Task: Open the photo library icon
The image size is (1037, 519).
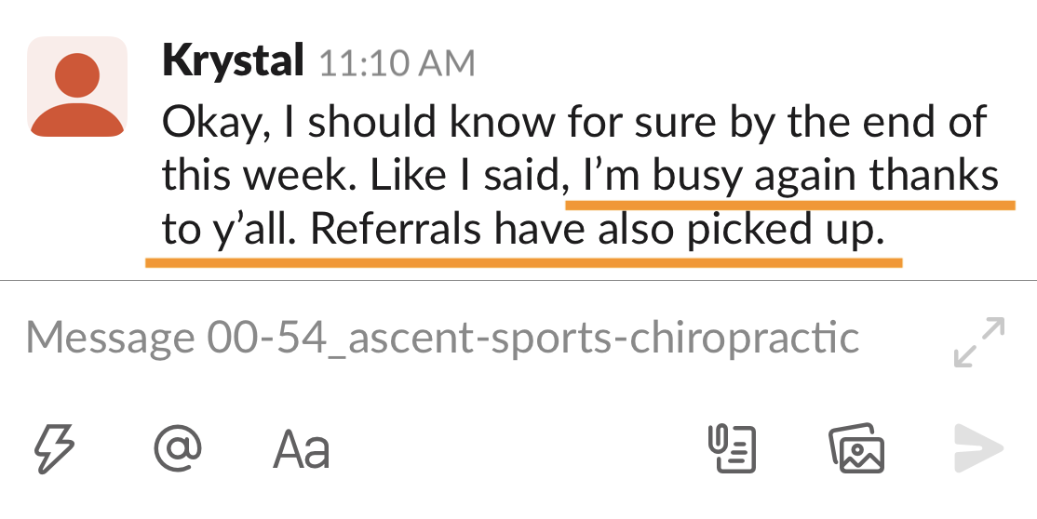Action: pos(856,449)
